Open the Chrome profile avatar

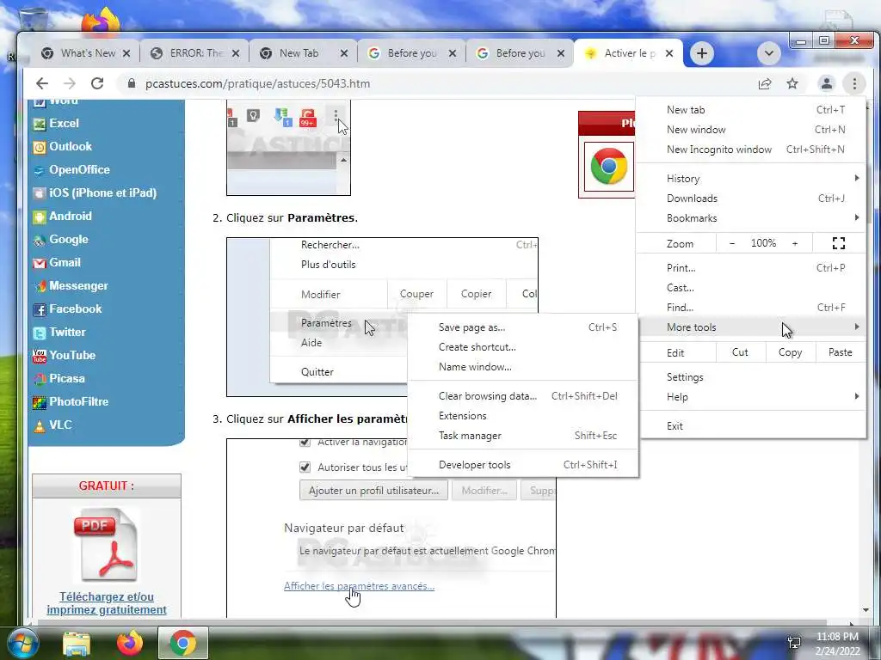pos(827,83)
